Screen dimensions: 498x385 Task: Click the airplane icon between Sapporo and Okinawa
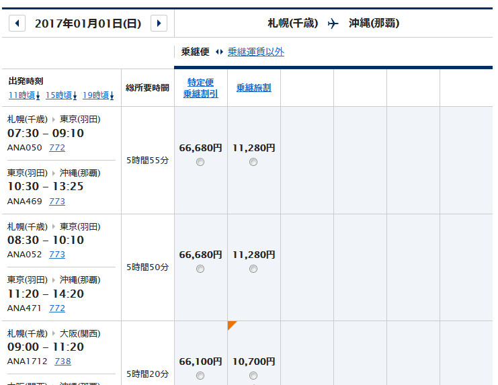click(333, 24)
